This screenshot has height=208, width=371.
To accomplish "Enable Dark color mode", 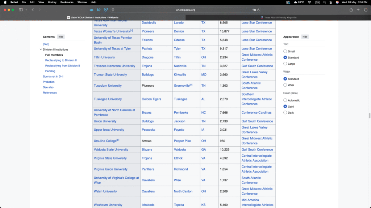I will tap(285, 113).
